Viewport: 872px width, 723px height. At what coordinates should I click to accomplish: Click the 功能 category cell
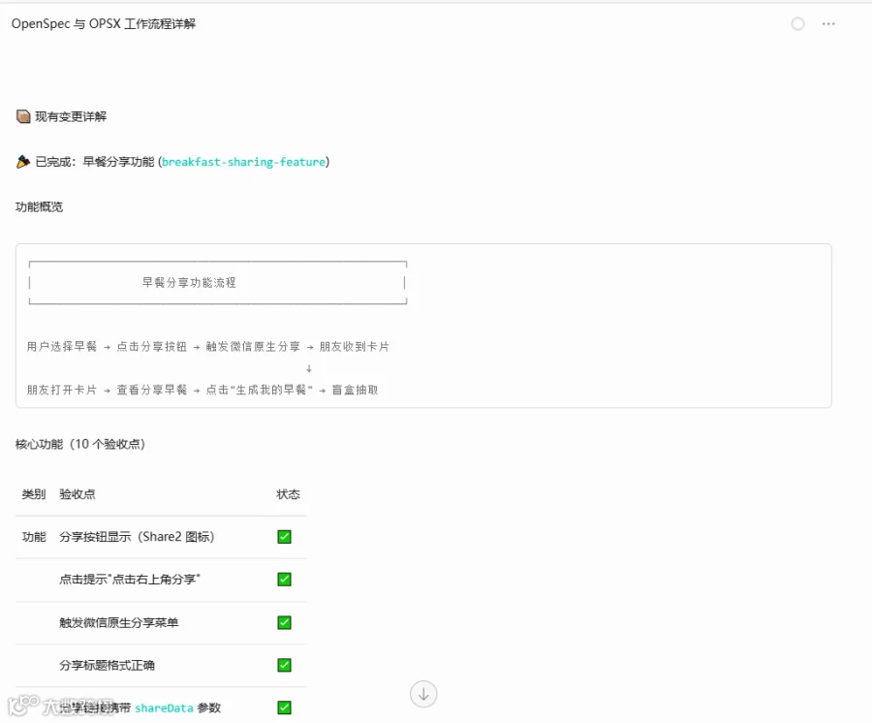[x=33, y=537]
